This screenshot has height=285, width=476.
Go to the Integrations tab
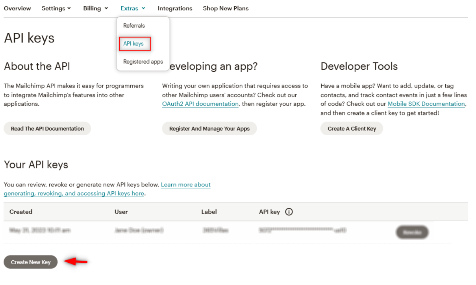pyautogui.click(x=175, y=8)
